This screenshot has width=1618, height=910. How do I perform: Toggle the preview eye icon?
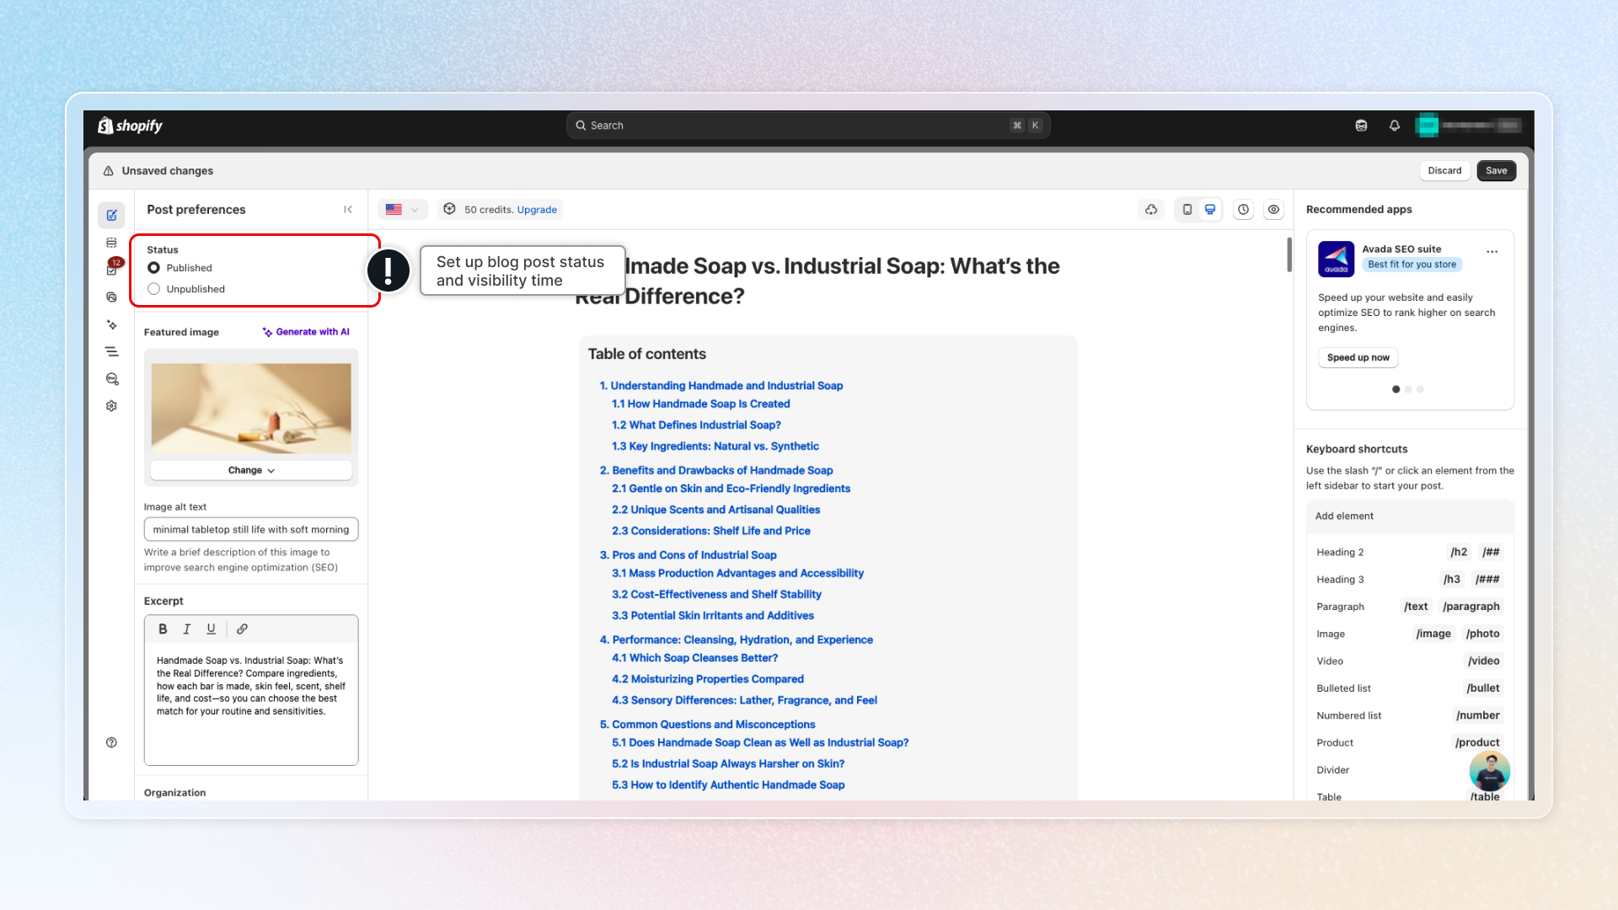(x=1273, y=210)
